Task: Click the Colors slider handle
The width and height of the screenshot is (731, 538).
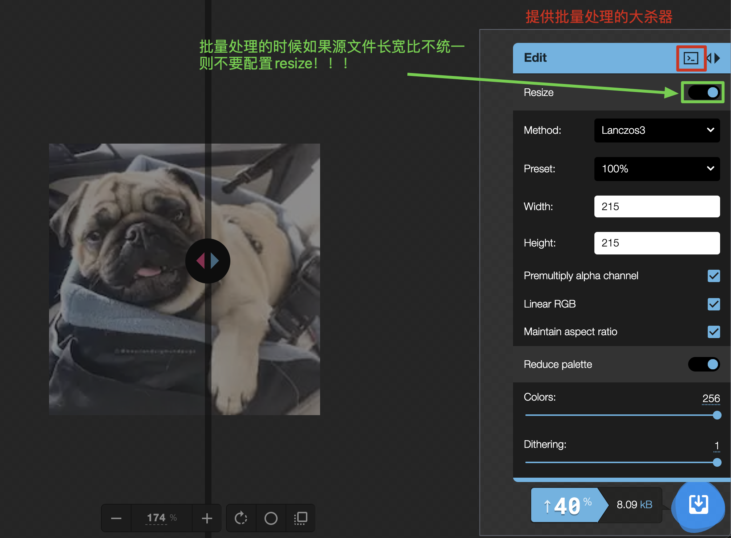Action: [717, 415]
